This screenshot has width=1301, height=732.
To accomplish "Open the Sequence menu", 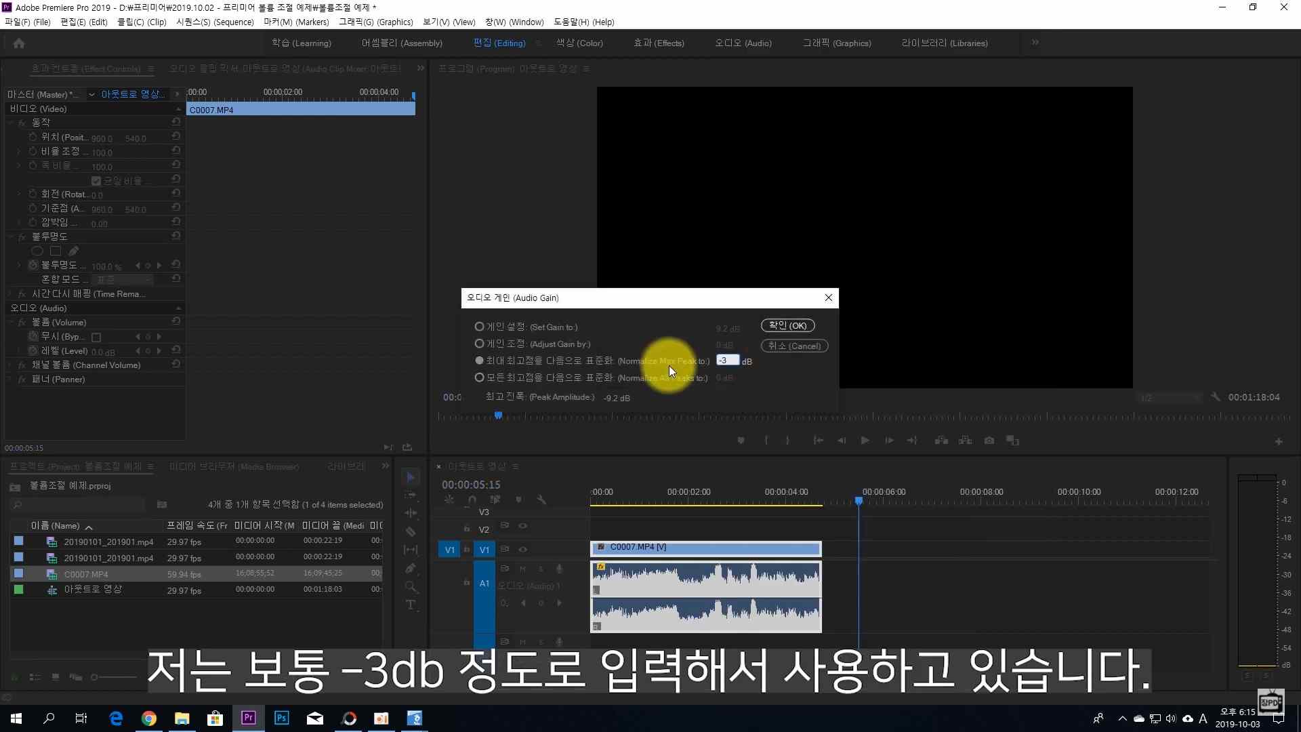I will [x=215, y=22].
